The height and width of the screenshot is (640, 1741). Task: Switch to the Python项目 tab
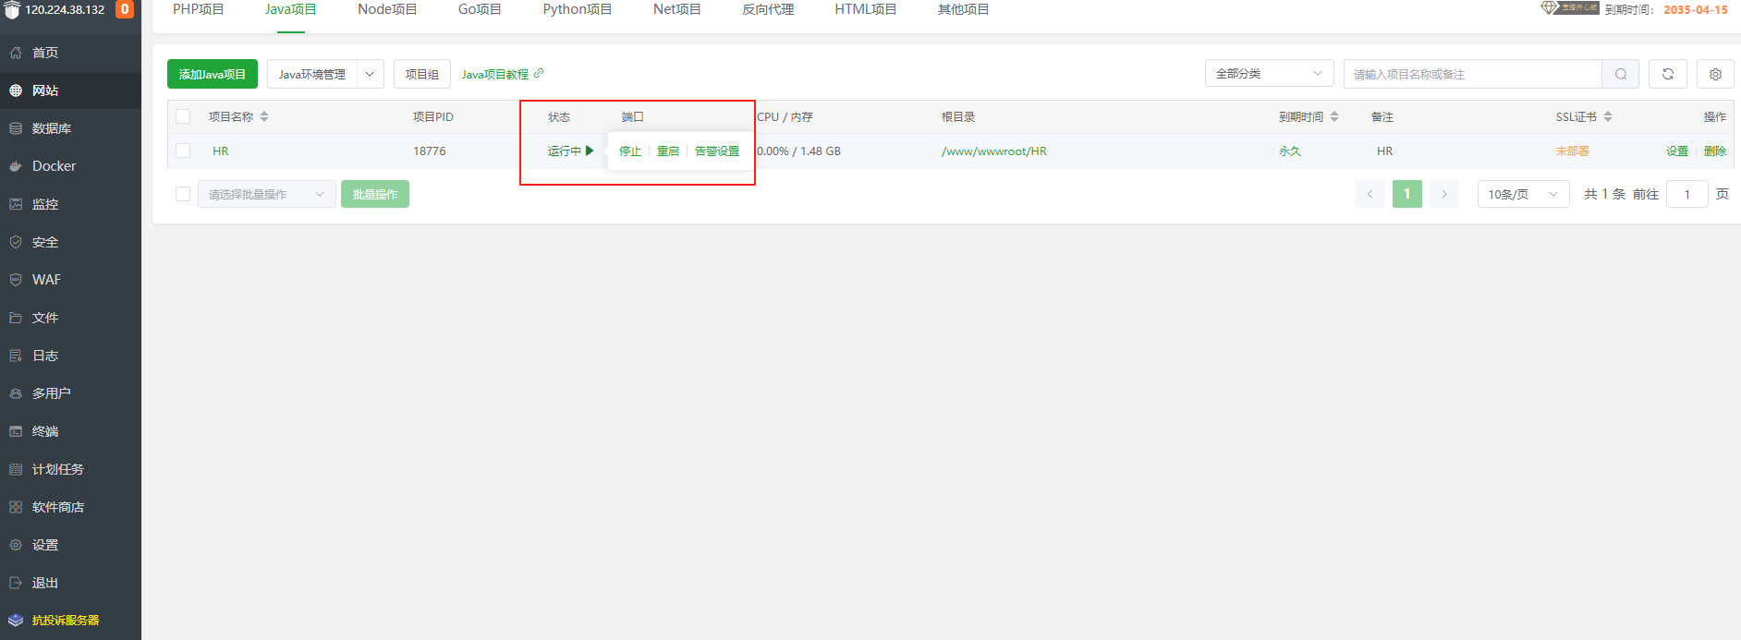(x=577, y=9)
